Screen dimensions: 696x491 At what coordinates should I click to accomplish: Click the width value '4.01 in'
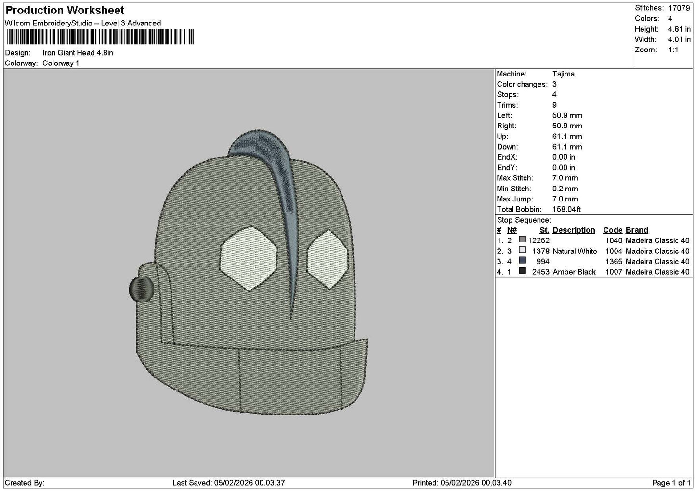679,40
